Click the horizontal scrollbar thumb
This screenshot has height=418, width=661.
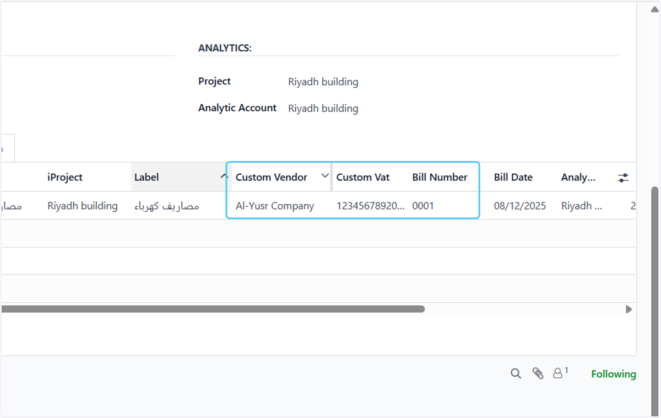coord(213,309)
